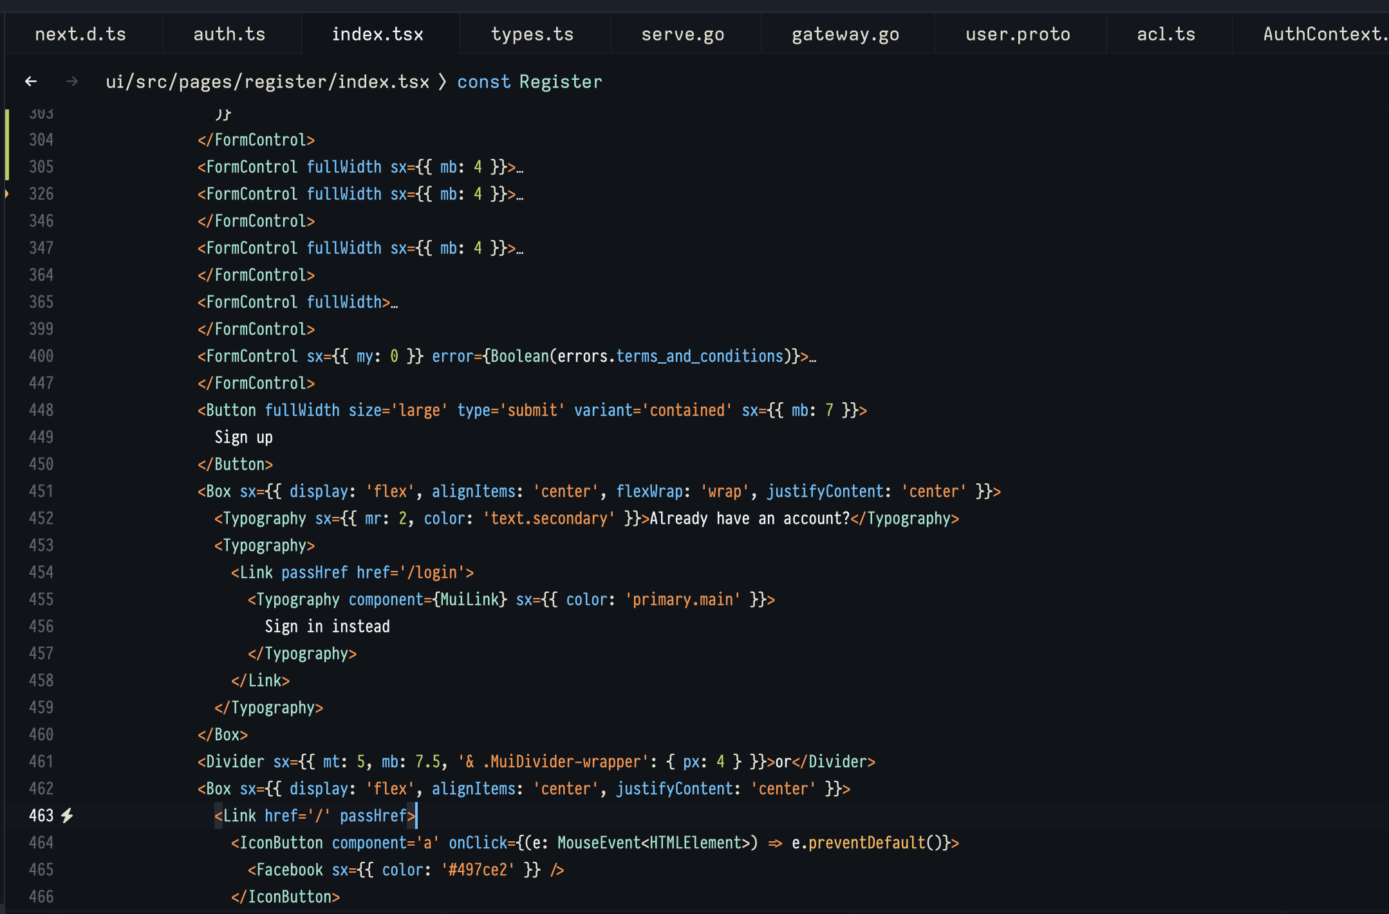The width and height of the screenshot is (1389, 914).
Task: Click line number 463 in gutter
Action: (x=41, y=816)
